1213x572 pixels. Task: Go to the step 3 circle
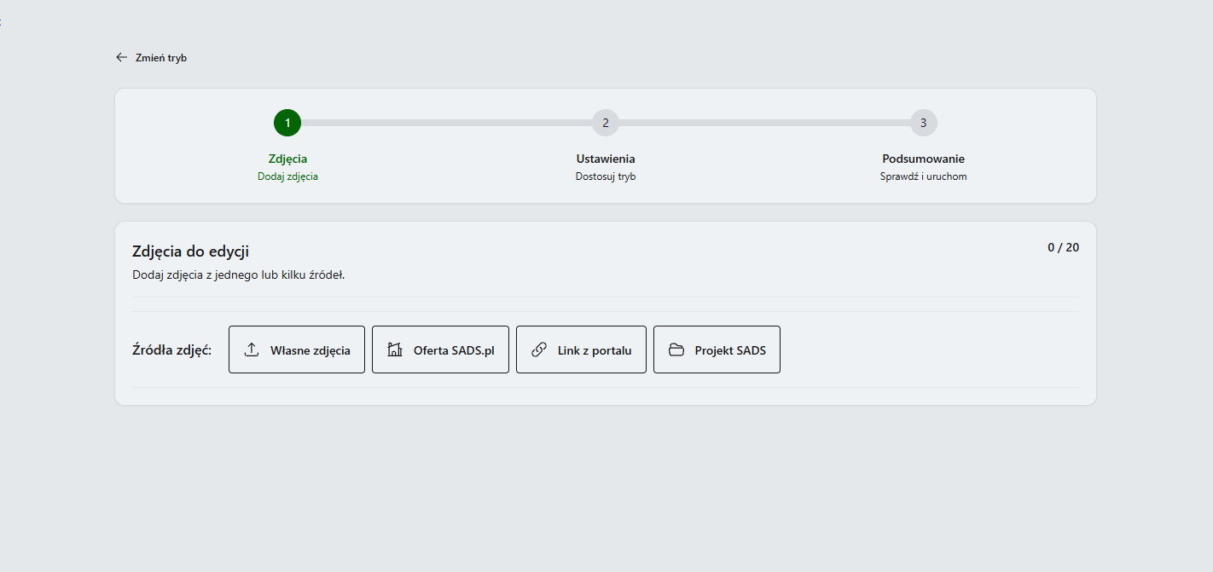[x=924, y=123]
